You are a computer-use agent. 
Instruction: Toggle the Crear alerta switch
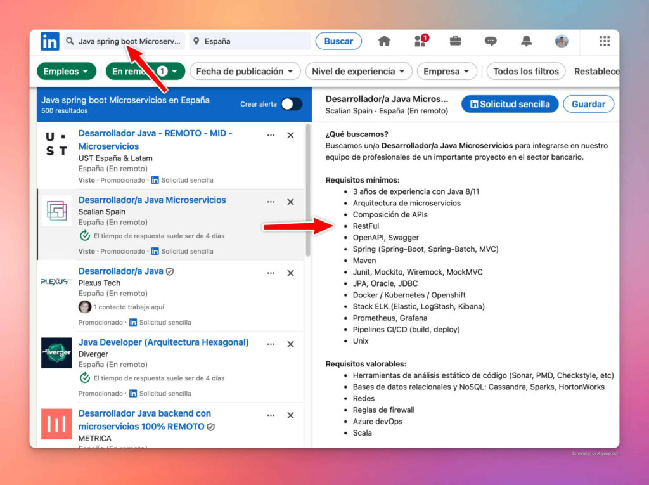coord(292,104)
